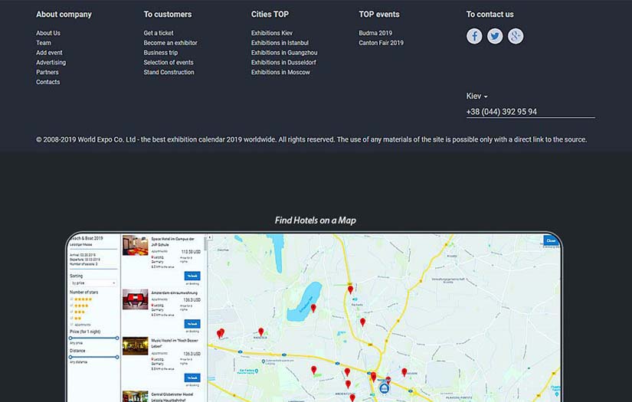Open Exhibitions in Guangzhou link

pos(284,53)
